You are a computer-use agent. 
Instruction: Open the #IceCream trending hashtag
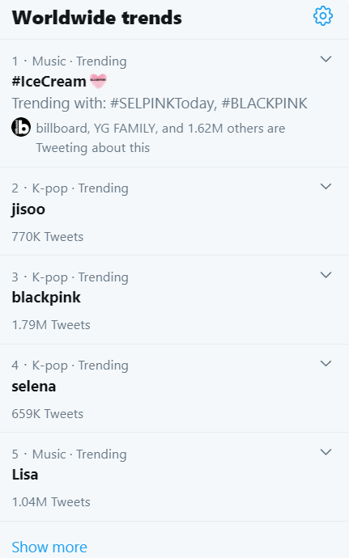49,82
